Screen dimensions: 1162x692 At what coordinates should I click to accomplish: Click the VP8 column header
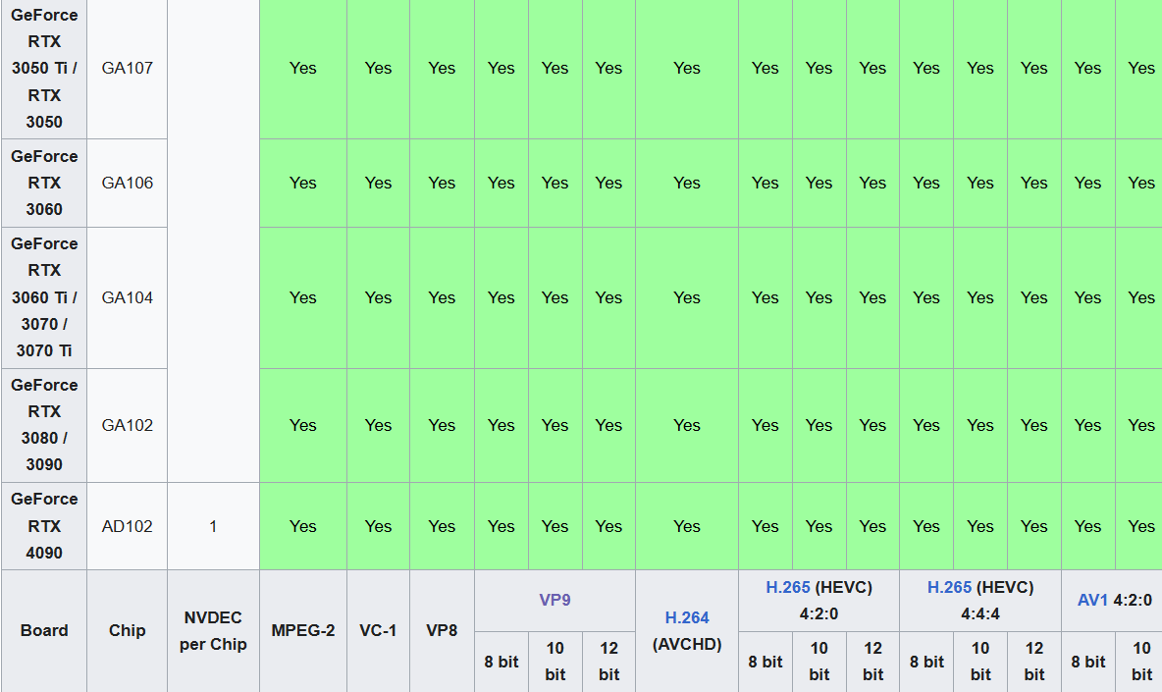[442, 631]
